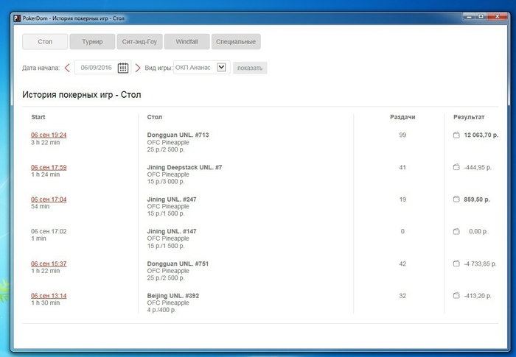Screen dimensions: 516x357
Task: Open session link 06 сен 17:59
Action: pos(49,167)
